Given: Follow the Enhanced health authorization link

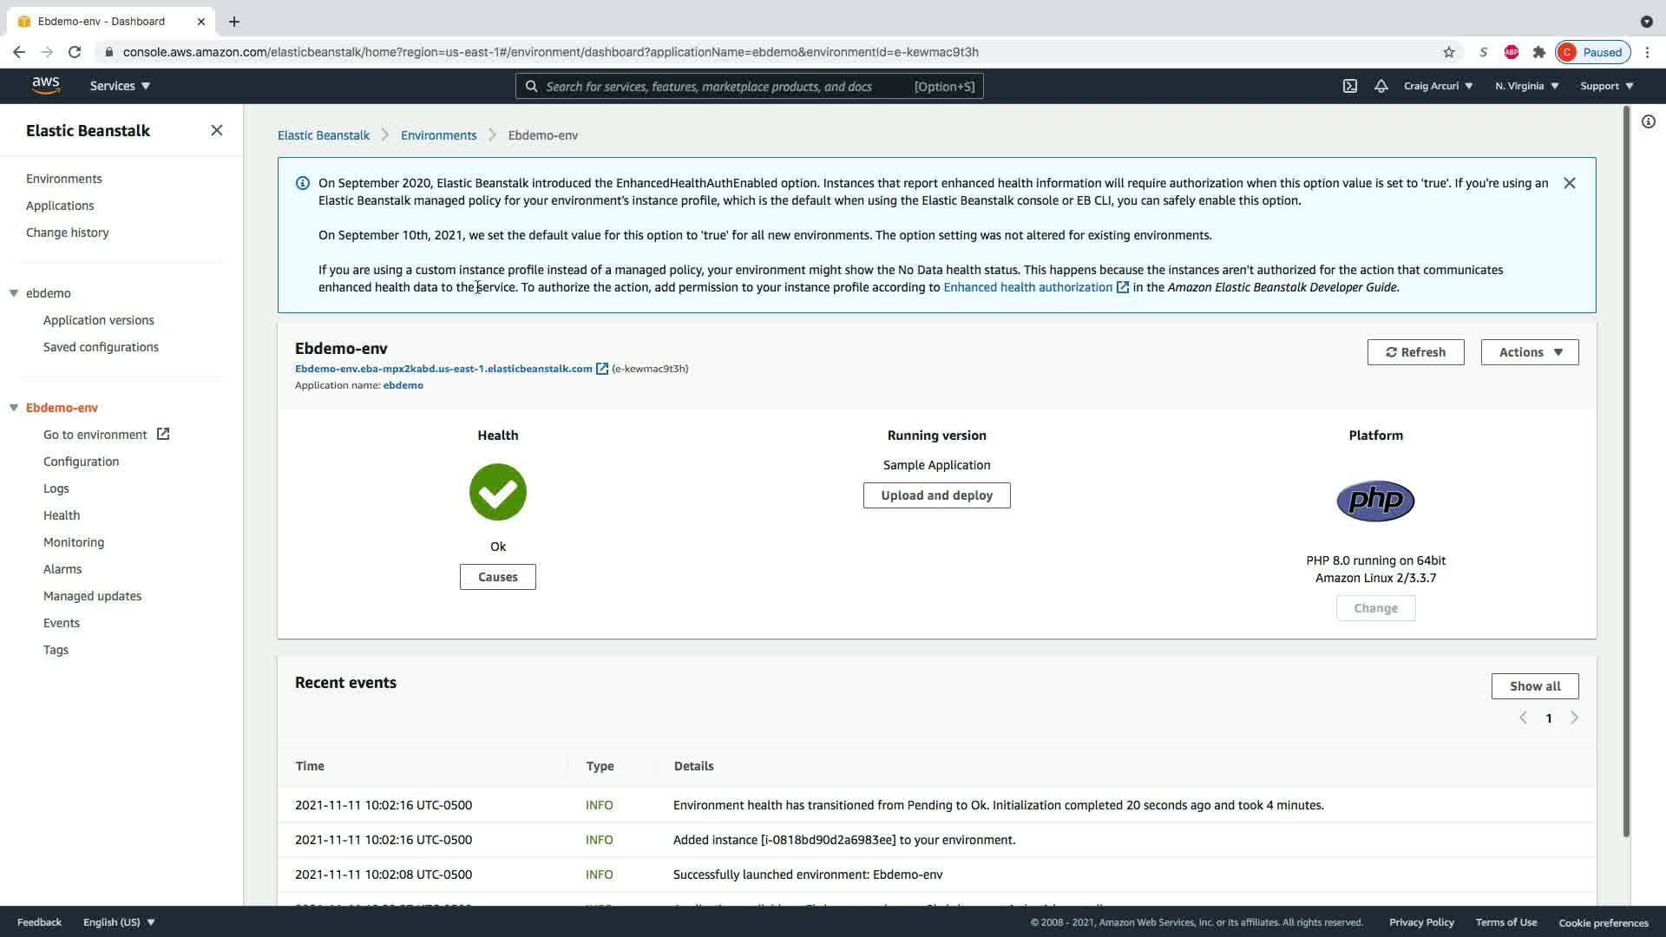Looking at the screenshot, I should click(x=1027, y=287).
